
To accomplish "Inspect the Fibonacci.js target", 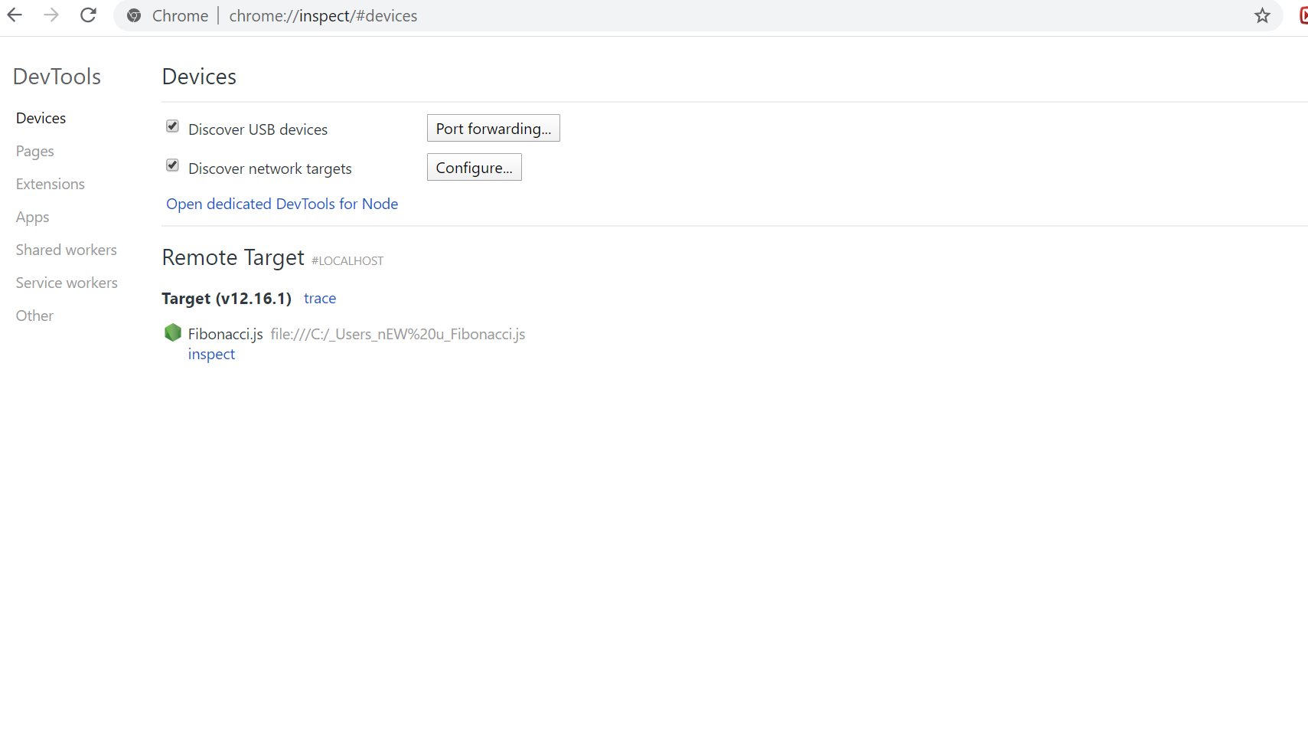I will click(x=211, y=355).
